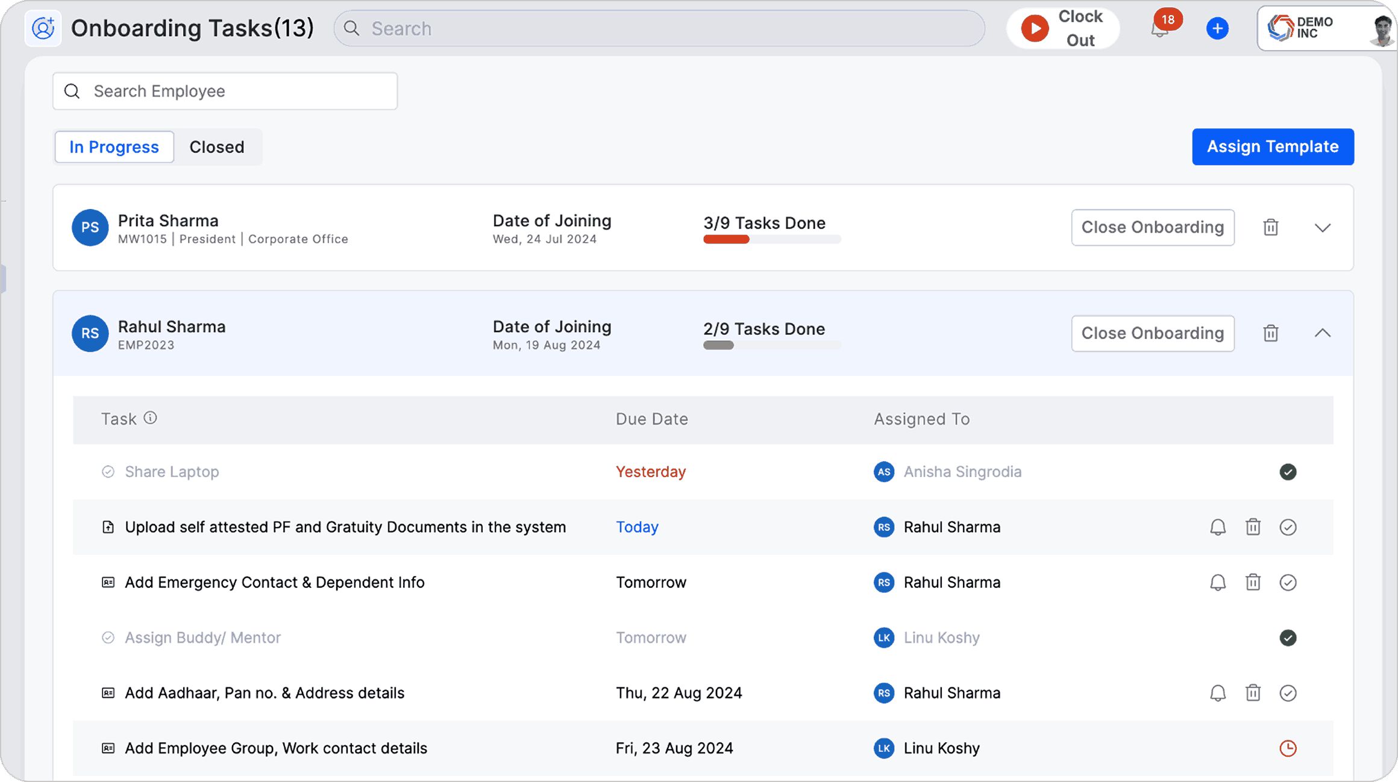Click the bell icon on the Add Aadhaar task
This screenshot has height=782, width=1398.
tap(1218, 693)
